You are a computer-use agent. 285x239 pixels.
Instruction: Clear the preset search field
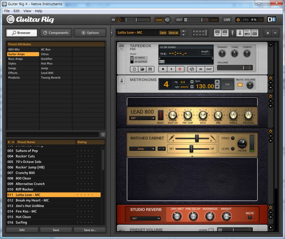pos(103,135)
